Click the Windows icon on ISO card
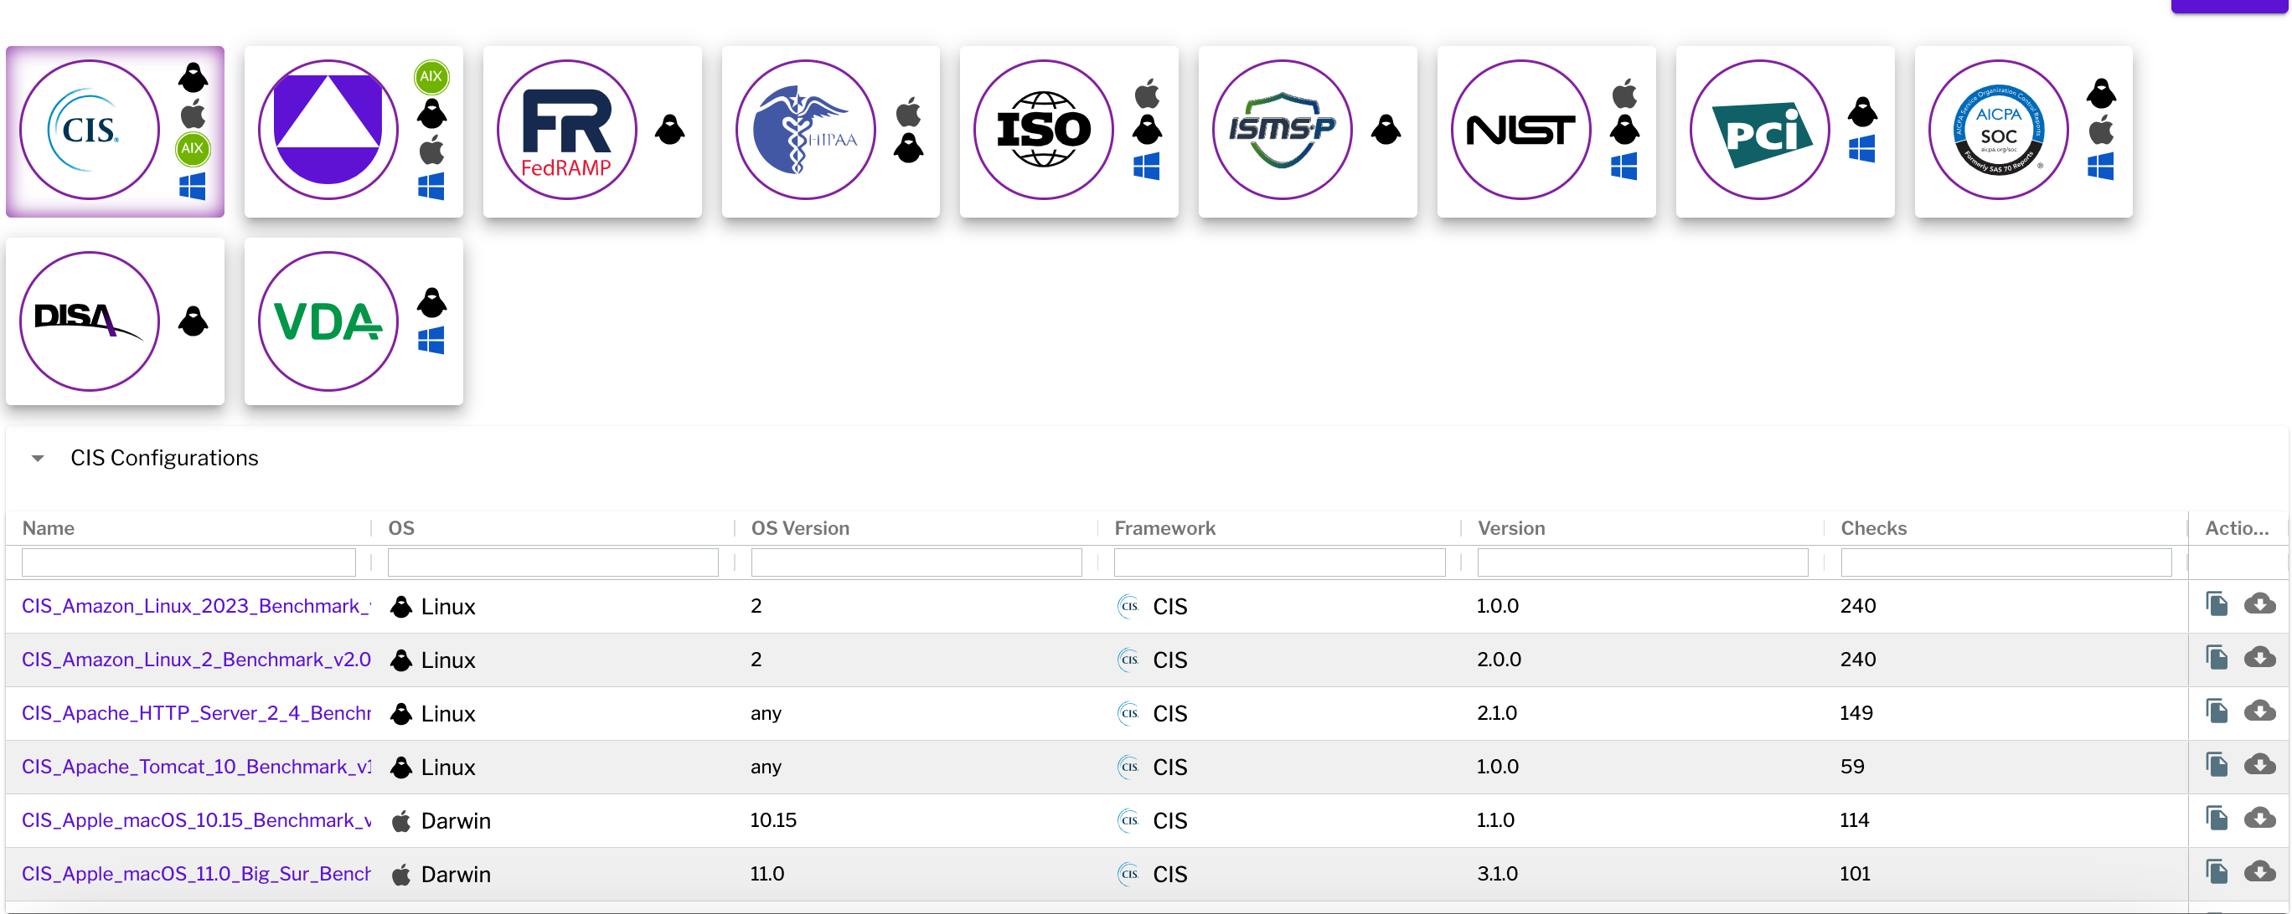The height and width of the screenshot is (914, 2292). click(x=1146, y=167)
